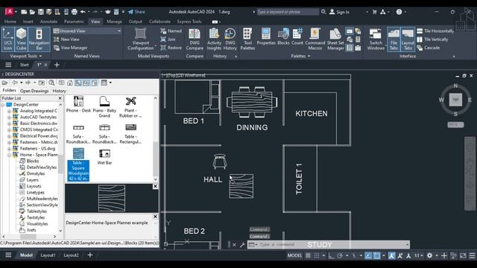Expand the Analog Integrated tree node
This screenshot has height=268, width=477.
[9, 111]
